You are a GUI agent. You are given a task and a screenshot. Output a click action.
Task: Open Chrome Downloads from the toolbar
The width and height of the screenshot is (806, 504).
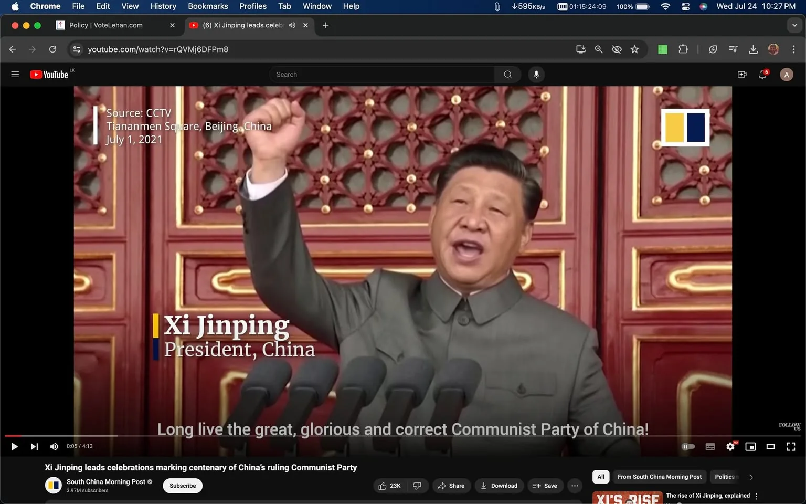pos(754,49)
